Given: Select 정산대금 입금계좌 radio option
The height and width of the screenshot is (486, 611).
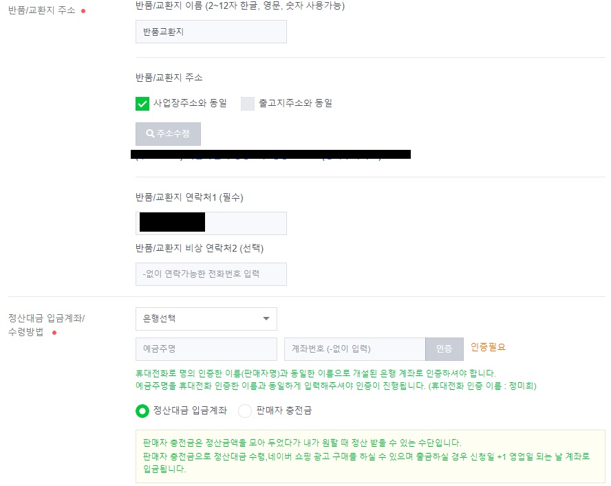Looking at the screenshot, I should pos(142,411).
